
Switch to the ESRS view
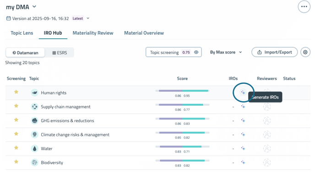(60, 53)
